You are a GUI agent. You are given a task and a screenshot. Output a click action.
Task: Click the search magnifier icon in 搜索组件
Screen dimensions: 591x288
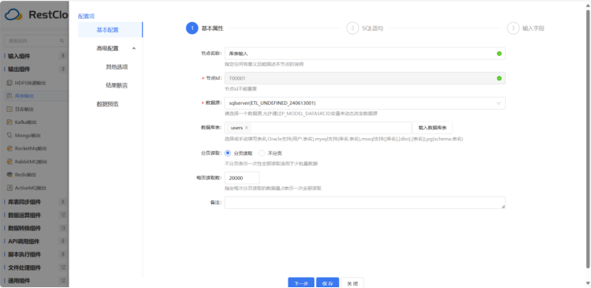[62, 41]
